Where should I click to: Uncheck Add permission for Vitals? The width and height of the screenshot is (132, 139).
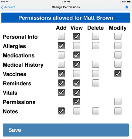coord(61,92)
